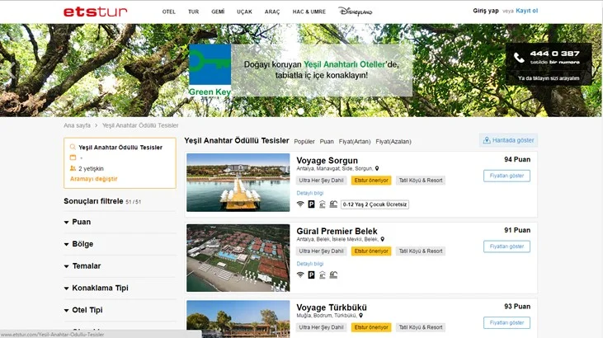The height and width of the screenshot is (338, 603).
Task: Click Tatil Köyü & Resort tag on Voyage Sorgun
Action: click(421, 181)
